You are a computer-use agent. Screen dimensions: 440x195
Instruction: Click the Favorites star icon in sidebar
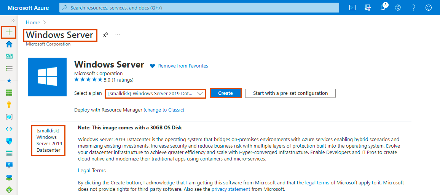(9, 80)
